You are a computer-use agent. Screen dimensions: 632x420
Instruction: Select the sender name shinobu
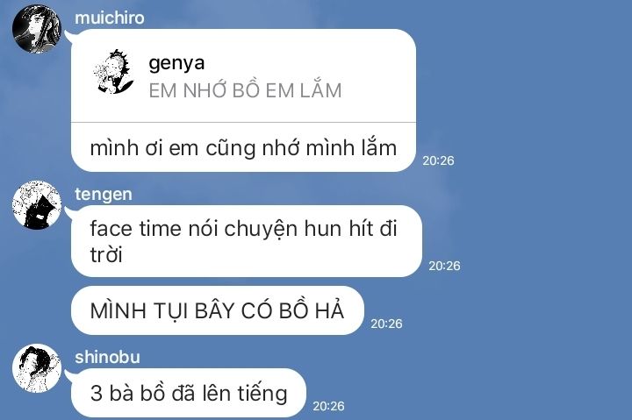pyautogui.click(x=108, y=357)
